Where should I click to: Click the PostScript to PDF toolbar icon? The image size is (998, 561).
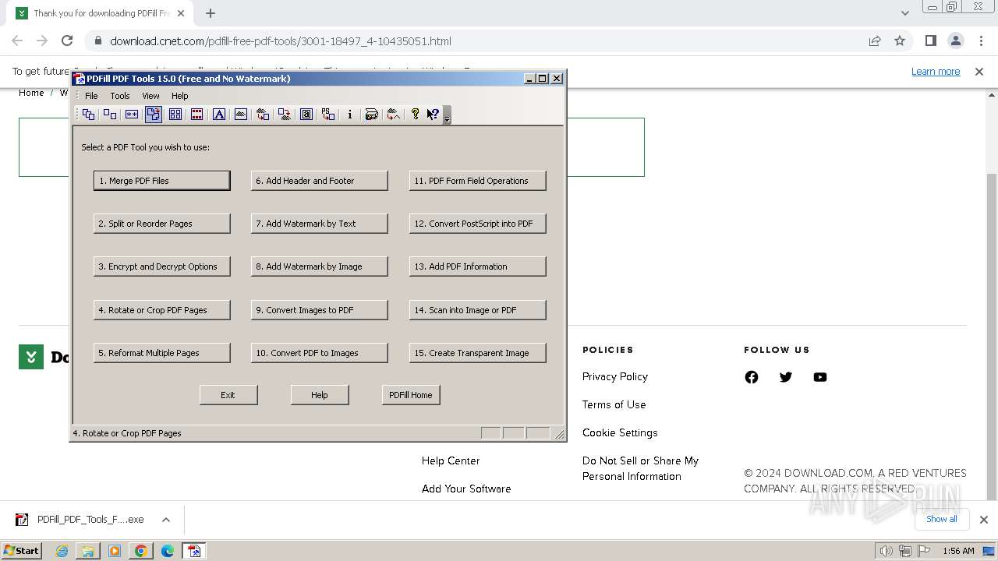328,115
